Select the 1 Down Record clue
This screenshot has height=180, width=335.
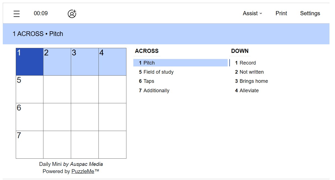[247, 63]
